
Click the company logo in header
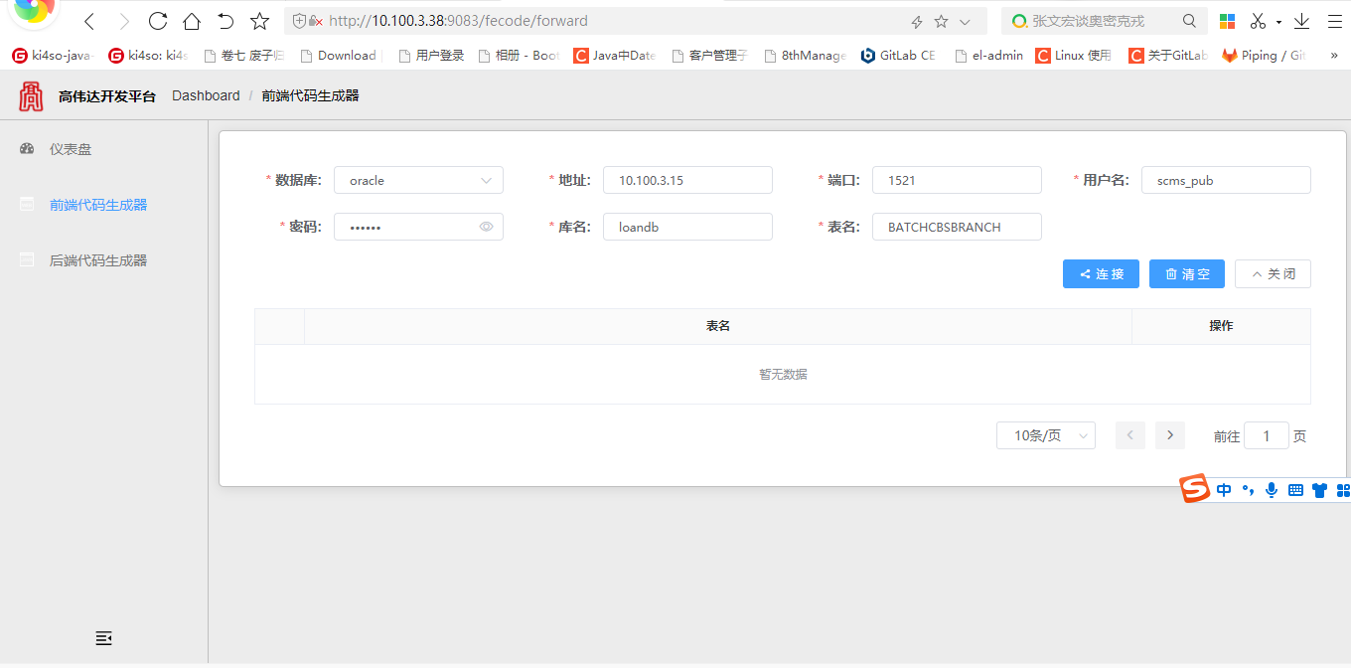click(x=31, y=96)
